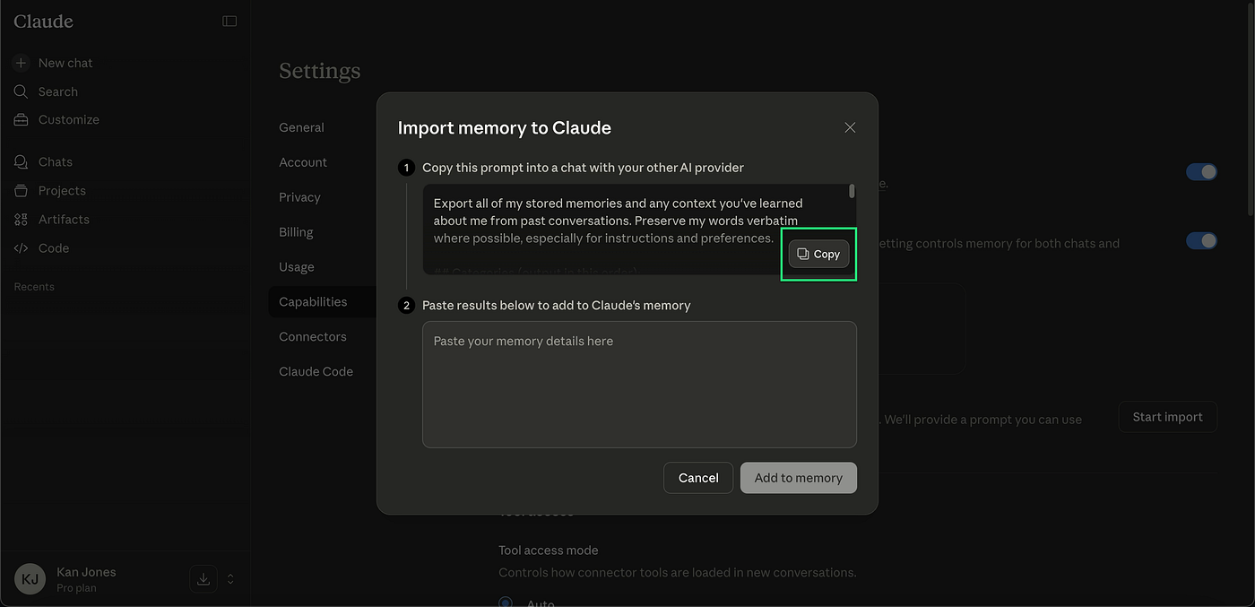Click the prompt text box scrollbar
Viewport: 1255px width, 607px height.
coord(852,191)
